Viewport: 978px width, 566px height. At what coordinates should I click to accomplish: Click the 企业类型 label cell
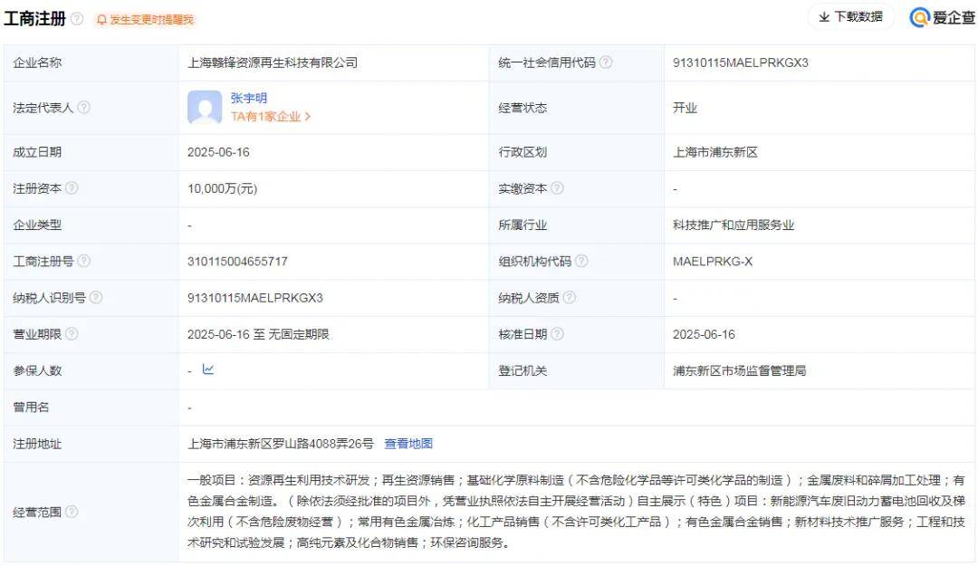coord(91,225)
